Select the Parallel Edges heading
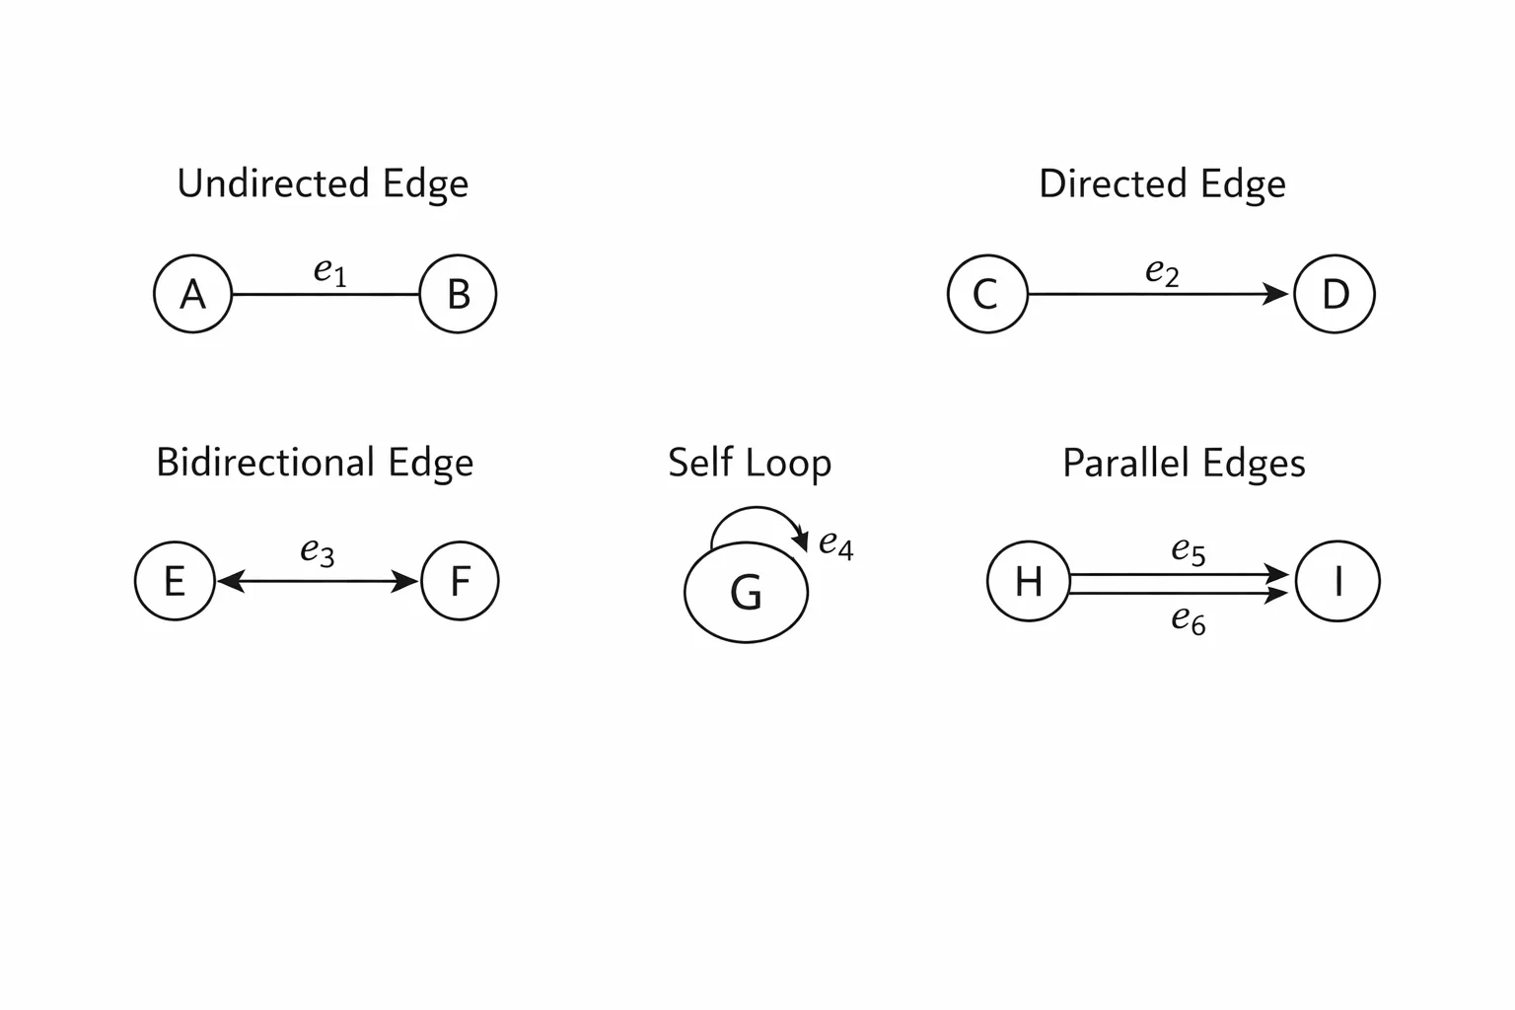Viewport: 1515px width, 1010px height. [1184, 464]
